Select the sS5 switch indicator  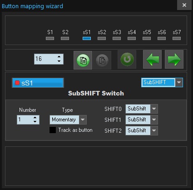pos(147,39)
